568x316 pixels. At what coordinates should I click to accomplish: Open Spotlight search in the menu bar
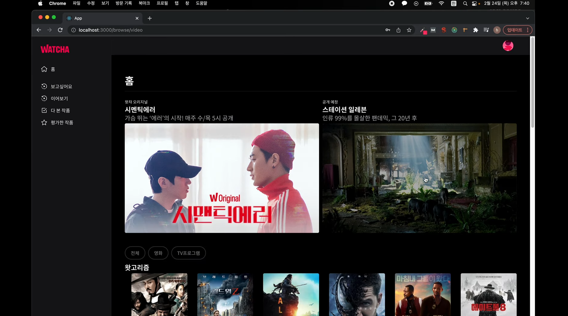(465, 3)
